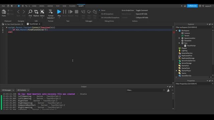Start the Play test in ribbon
This screenshot has width=214, height=120.
coord(59,12)
